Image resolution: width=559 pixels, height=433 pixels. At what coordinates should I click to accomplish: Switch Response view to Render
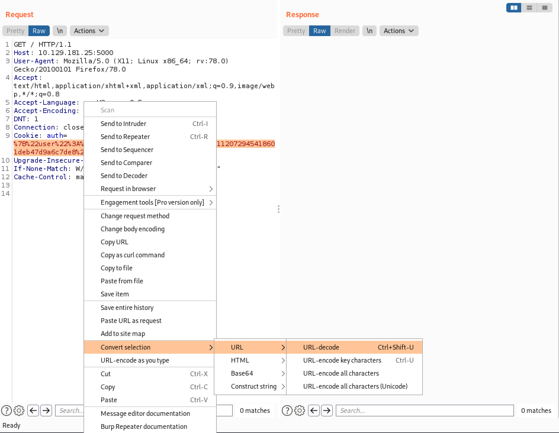[x=345, y=31]
